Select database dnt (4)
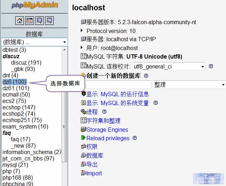The image size is (226, 186). pos(10,75)
